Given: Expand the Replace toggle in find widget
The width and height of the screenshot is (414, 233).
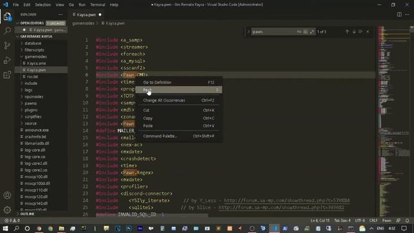Looking at the screenshot, I should [248, 32].
